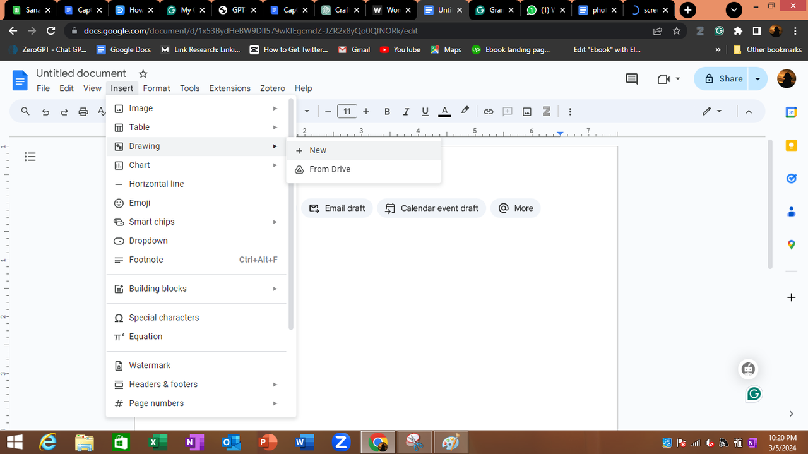Toggle italic formatting
The height and width of the screenshot is (454, 808).
click(x=406, y=112)
